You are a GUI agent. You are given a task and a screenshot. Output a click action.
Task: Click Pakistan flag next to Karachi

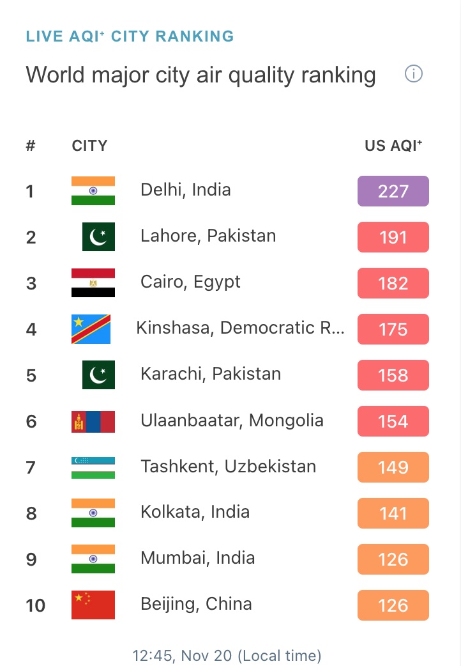point(98,375)
